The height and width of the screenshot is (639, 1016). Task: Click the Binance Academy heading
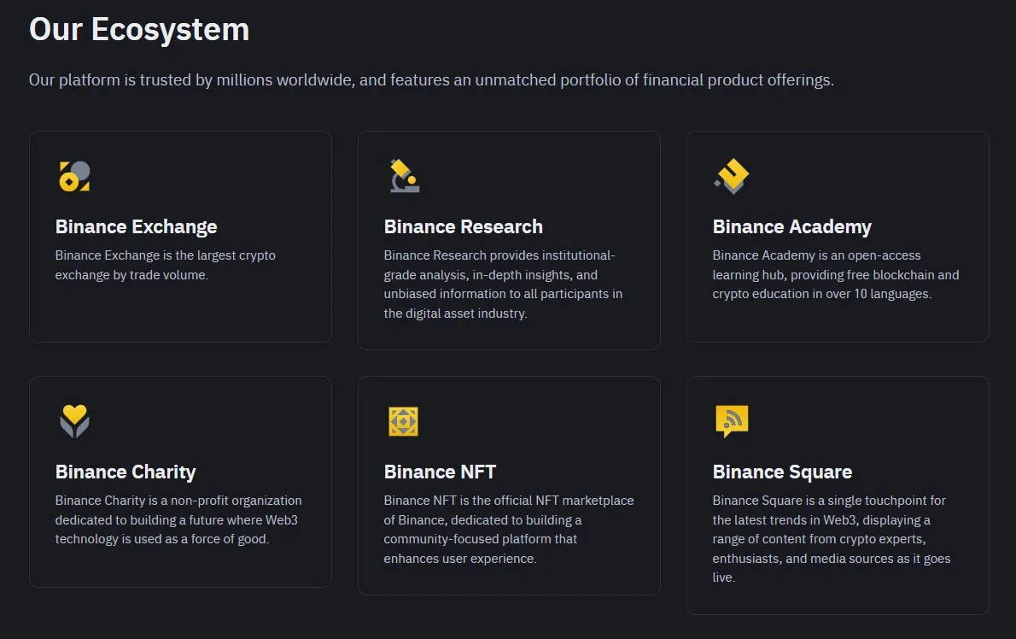tap(792, 226)
